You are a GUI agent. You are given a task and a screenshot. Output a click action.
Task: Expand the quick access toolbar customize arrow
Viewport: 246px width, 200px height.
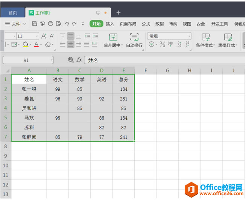point(83,24)
